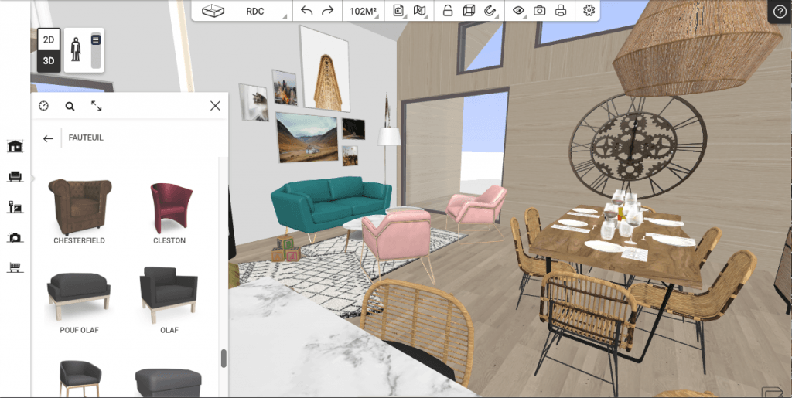Open settings via the gear icon
Image resolution: width=792 pixels, height=398 pixels.
click(589, 11)
